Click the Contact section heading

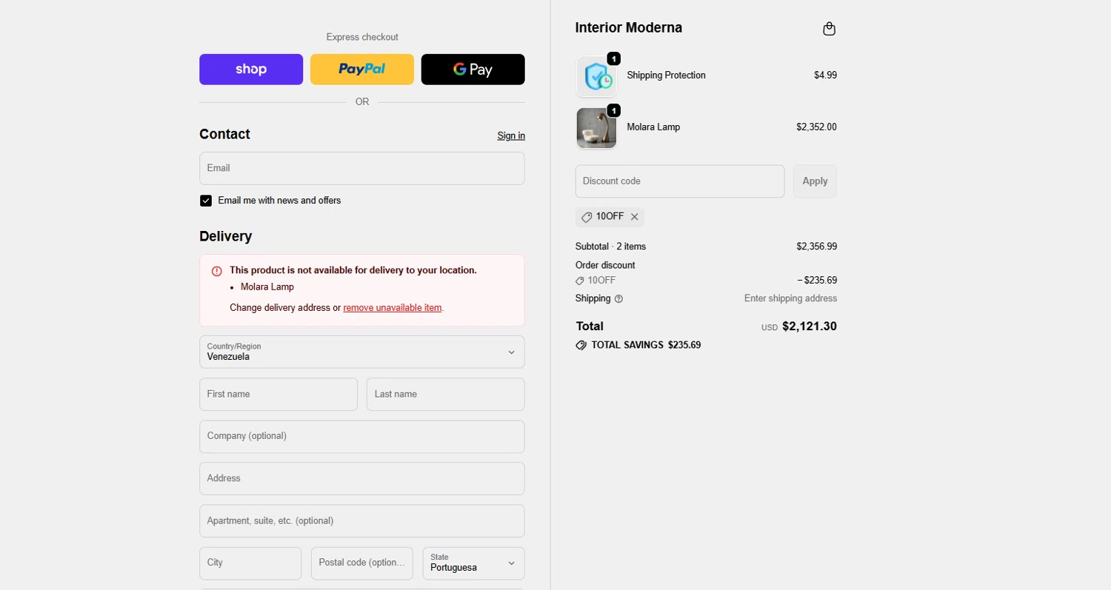click(x=224, y=135)
